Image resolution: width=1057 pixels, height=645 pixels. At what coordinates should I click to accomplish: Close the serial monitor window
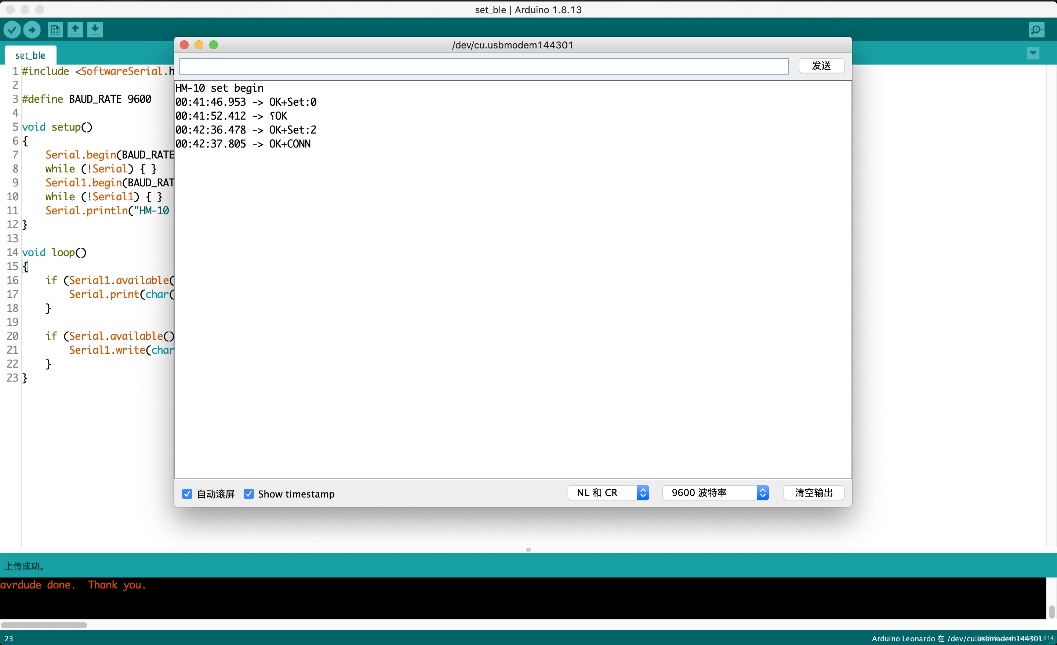point(185,45)
